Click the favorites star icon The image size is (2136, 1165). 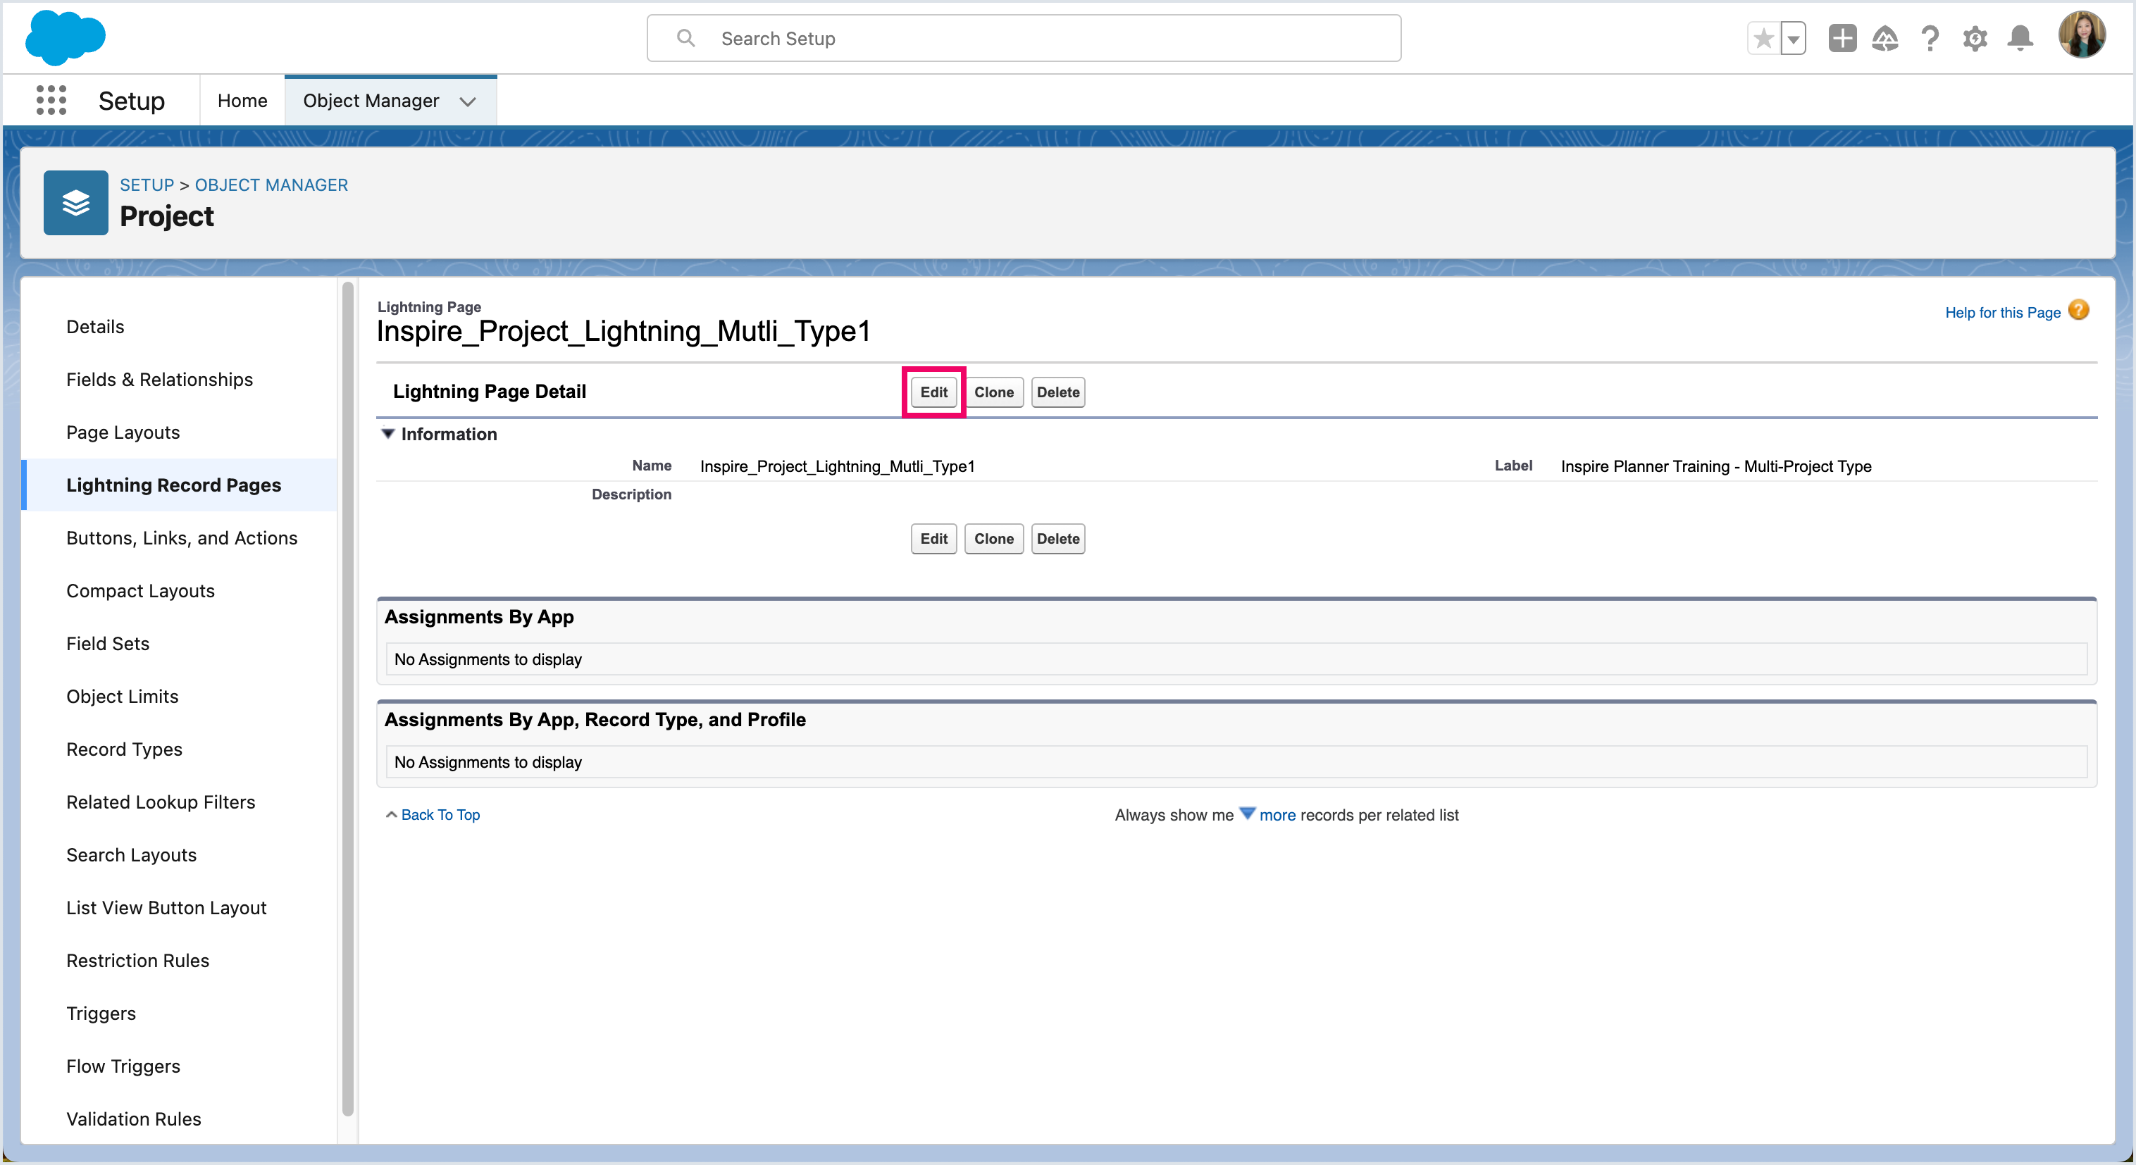(x=1764, y=38)
